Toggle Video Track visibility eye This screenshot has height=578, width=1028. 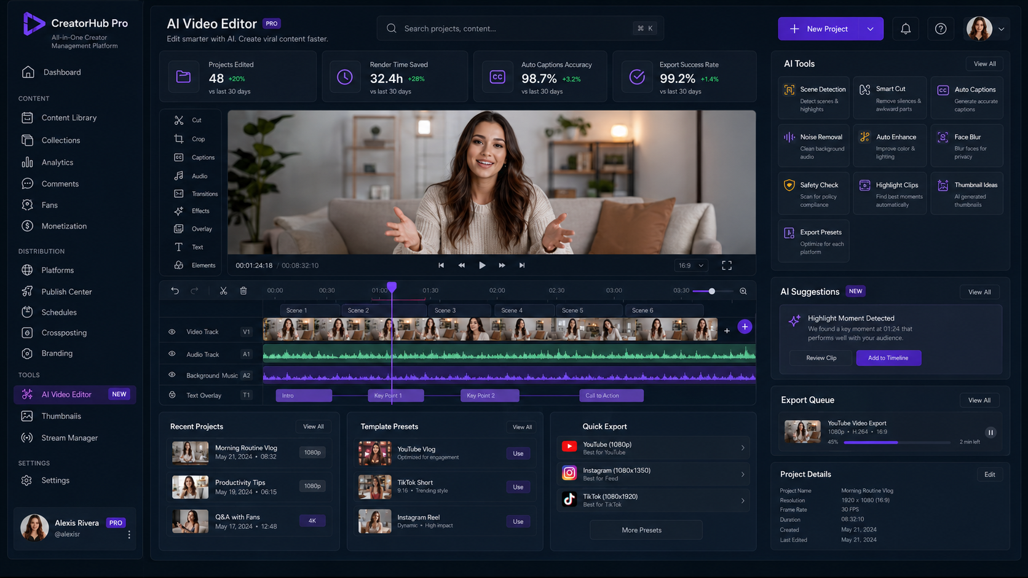point(172,332)
